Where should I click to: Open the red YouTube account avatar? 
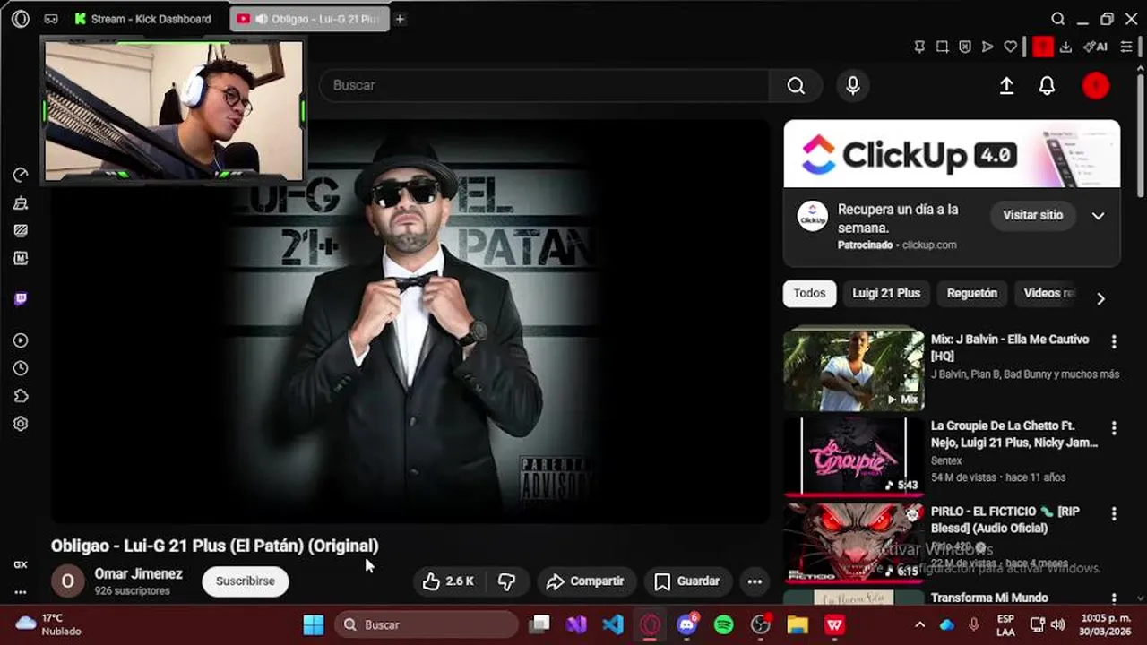coord(1096,85)
